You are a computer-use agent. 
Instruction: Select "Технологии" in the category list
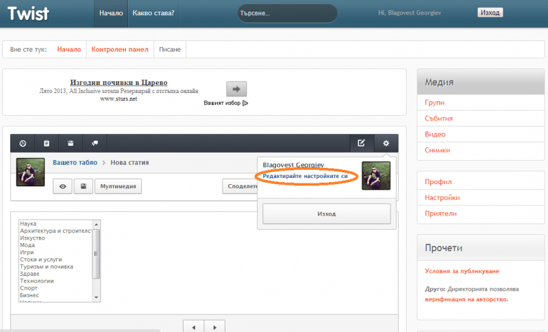[37, 281]
